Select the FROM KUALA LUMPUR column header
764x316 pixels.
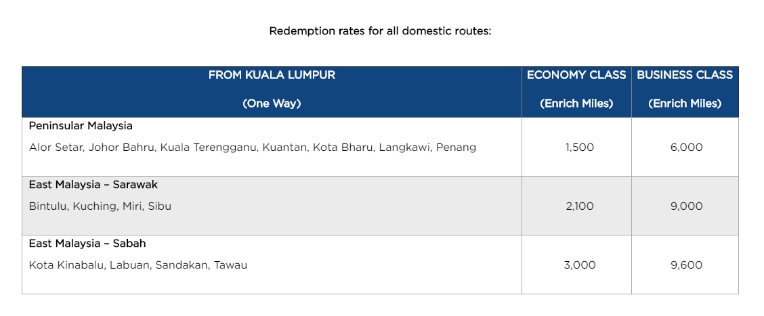point(272,75)
